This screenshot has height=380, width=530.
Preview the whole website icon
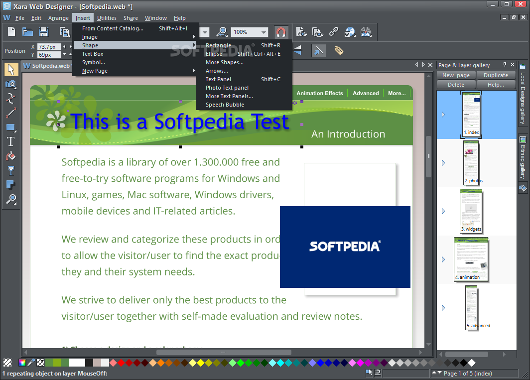[x=317, y=32]
